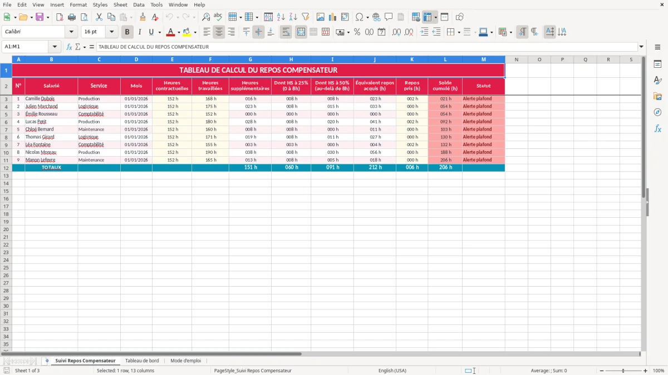Toggle Center Horizontally alignment

point(219,32)
